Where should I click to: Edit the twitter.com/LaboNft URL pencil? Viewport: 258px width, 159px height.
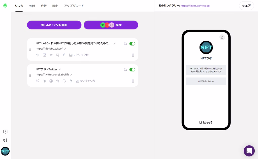pos(71,74)
